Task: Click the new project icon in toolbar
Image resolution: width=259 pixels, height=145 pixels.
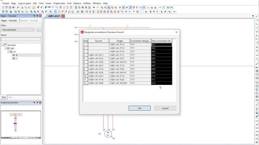Action: tap(3, 8)
